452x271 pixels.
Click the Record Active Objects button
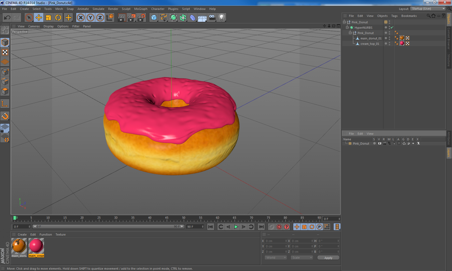[x=271, y=227]
